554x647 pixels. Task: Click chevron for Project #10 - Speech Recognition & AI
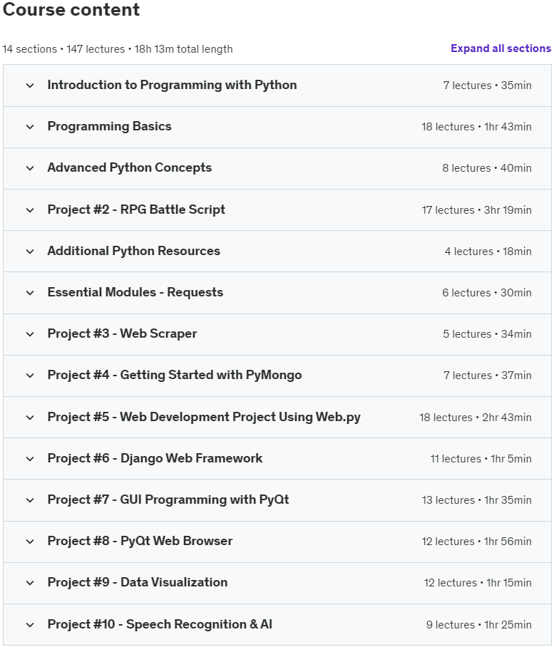tap(30, 624)
